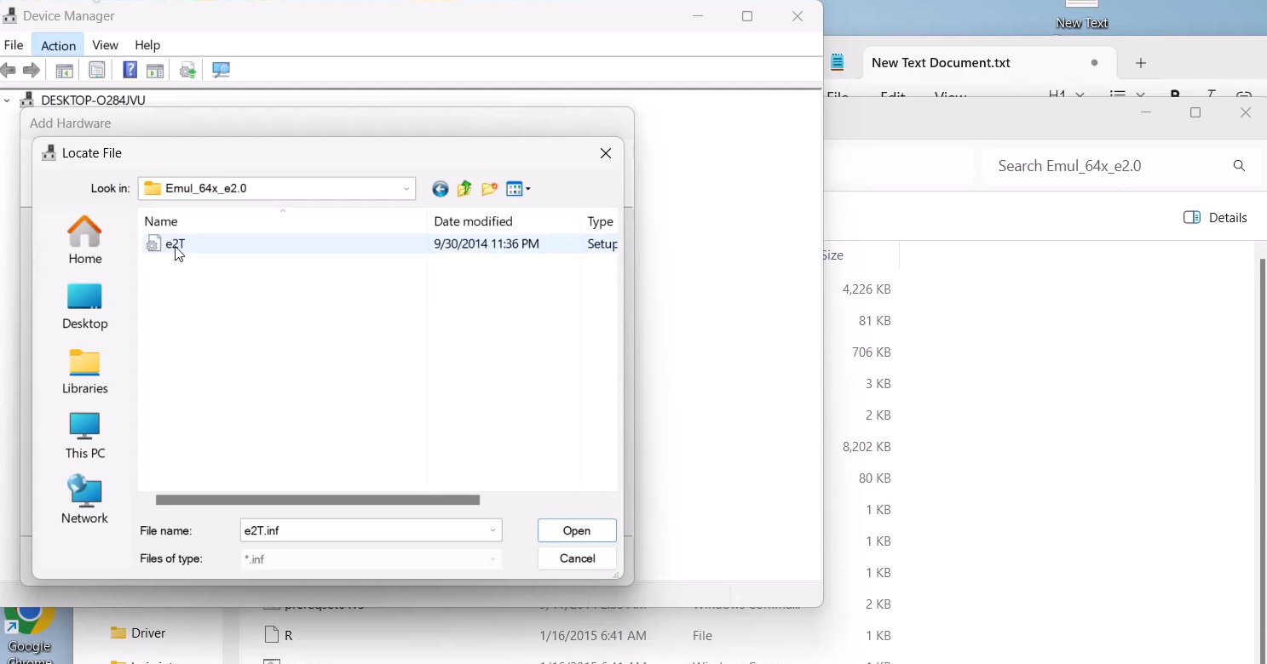Cancel the Locate File dialog
The width and height of the screenshot is (1267, 664).
point(577,558)
